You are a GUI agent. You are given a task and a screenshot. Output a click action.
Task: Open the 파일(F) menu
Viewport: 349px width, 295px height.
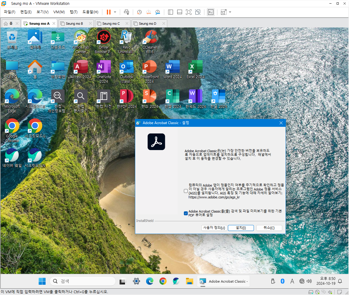point(10,12)
